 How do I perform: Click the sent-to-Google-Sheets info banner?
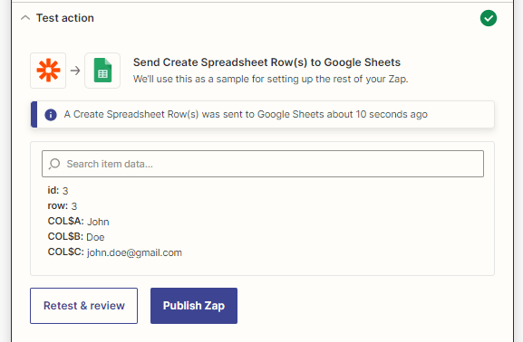tap(263, 115)
